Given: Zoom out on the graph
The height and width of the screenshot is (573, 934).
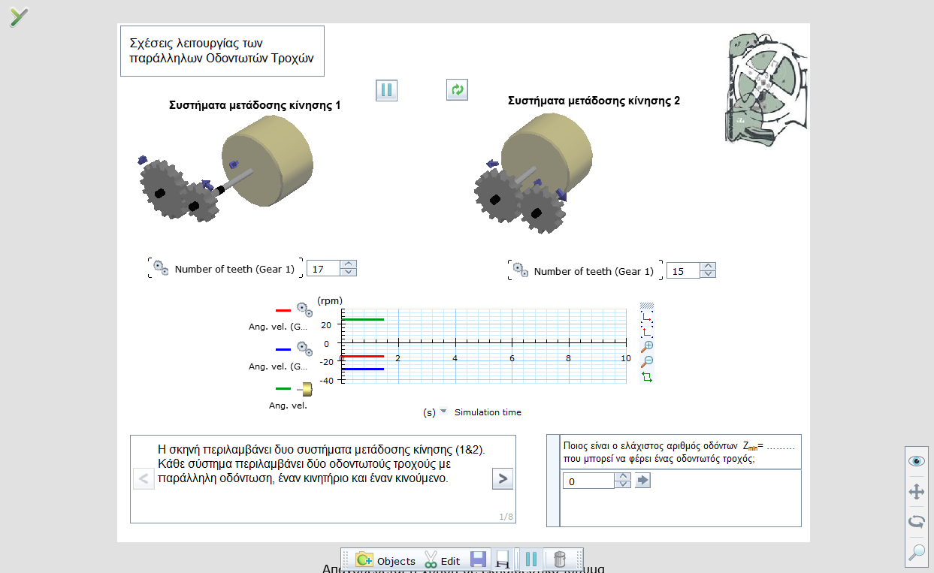Looking at the screenshot, I should click(647, 360).
